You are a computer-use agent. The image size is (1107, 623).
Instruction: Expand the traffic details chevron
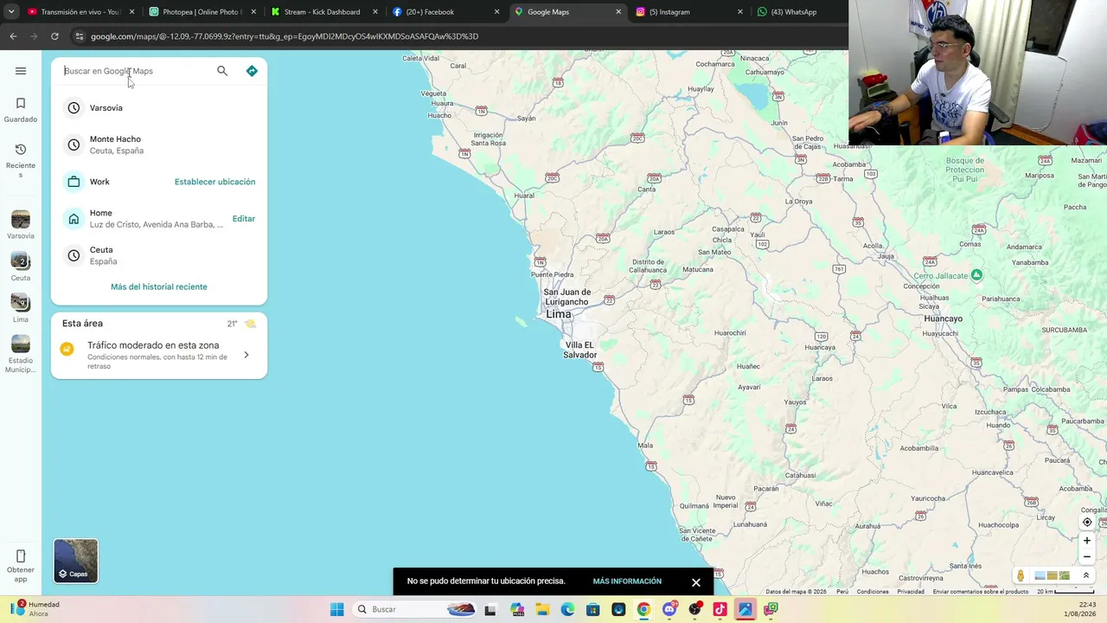coord(246,355)
